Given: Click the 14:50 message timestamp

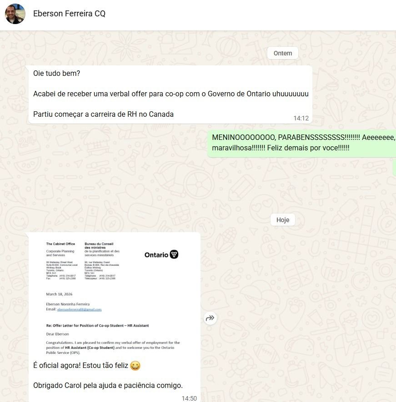Looking at the screenshot, I should (189, 398).
